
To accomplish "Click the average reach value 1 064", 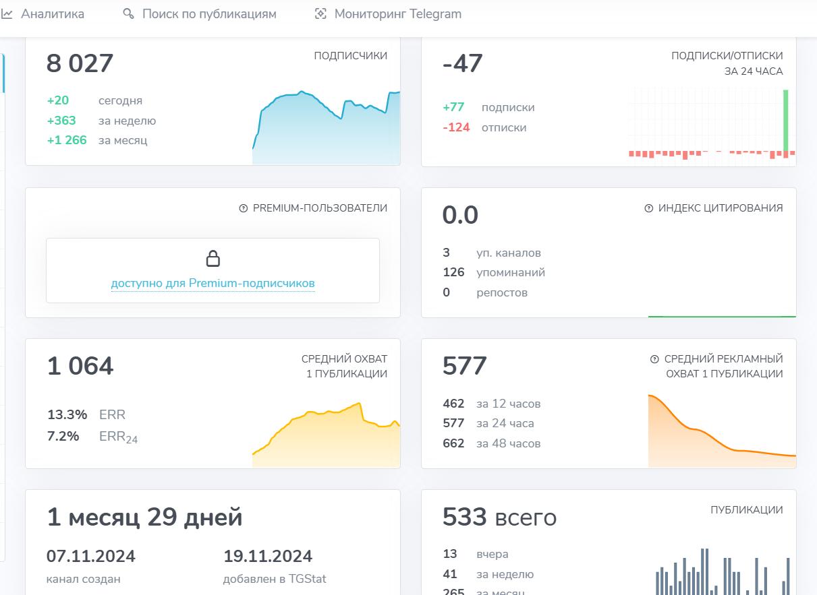I will click(x=80, y=366).
